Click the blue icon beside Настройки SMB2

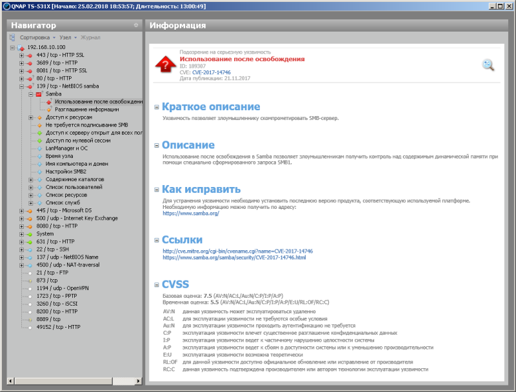(39, 171)
